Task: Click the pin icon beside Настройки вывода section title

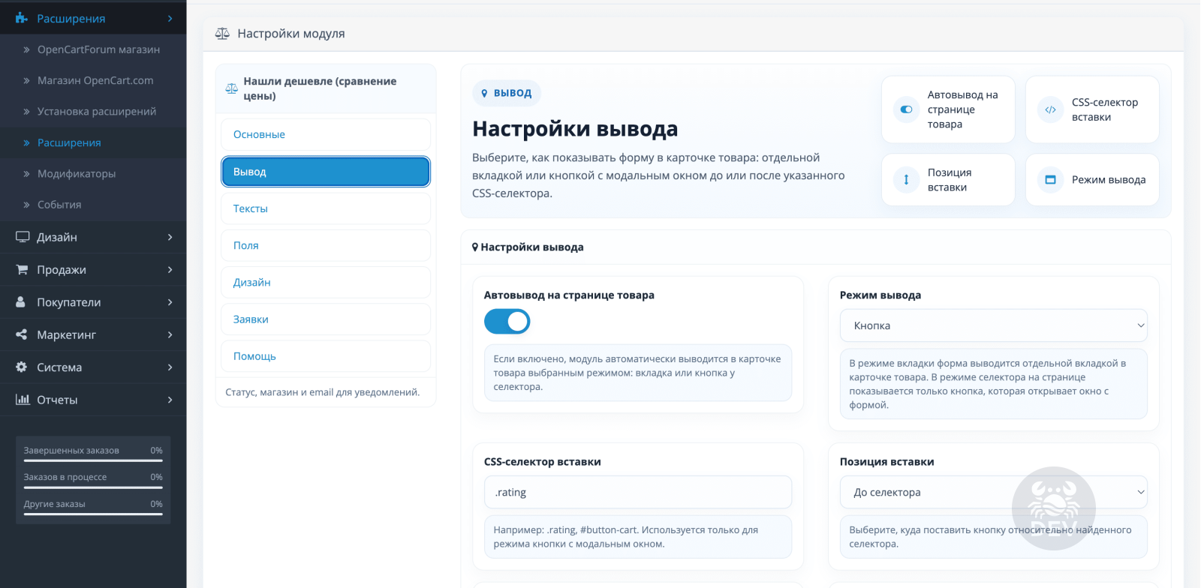Action: pyautogui.click(x=475, y=247)
